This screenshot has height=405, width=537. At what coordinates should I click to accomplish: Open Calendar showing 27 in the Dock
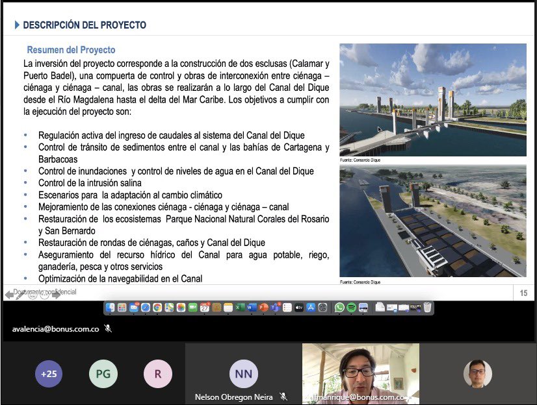(205, 308)
